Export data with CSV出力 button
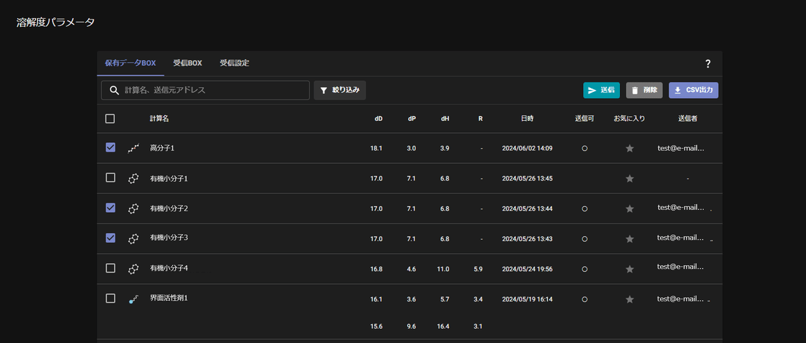The height and width of the screenshot is (343, 806). [x=694, y=90]
